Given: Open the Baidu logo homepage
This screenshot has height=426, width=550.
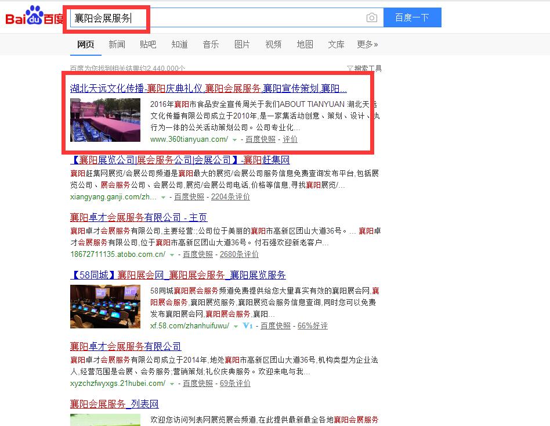Looking at the screenshot, I should click(x=34, y=16).
